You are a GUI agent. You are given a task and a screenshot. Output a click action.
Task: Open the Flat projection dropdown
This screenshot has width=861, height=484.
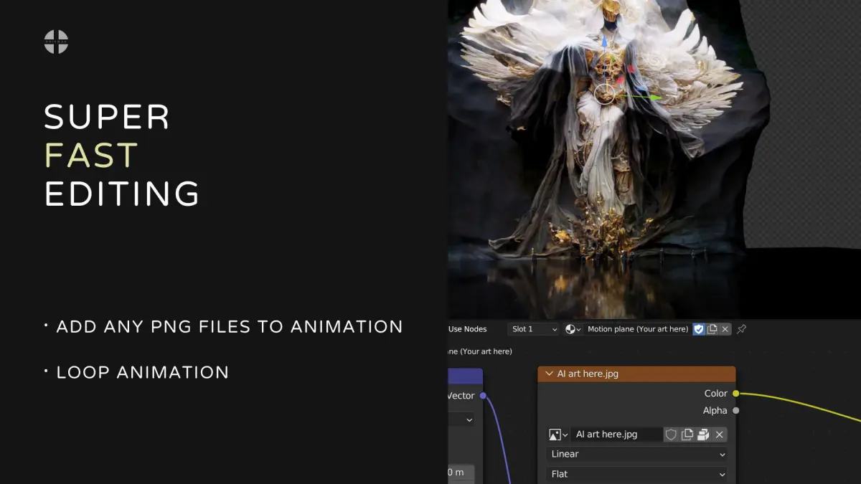tap(637, 474)
